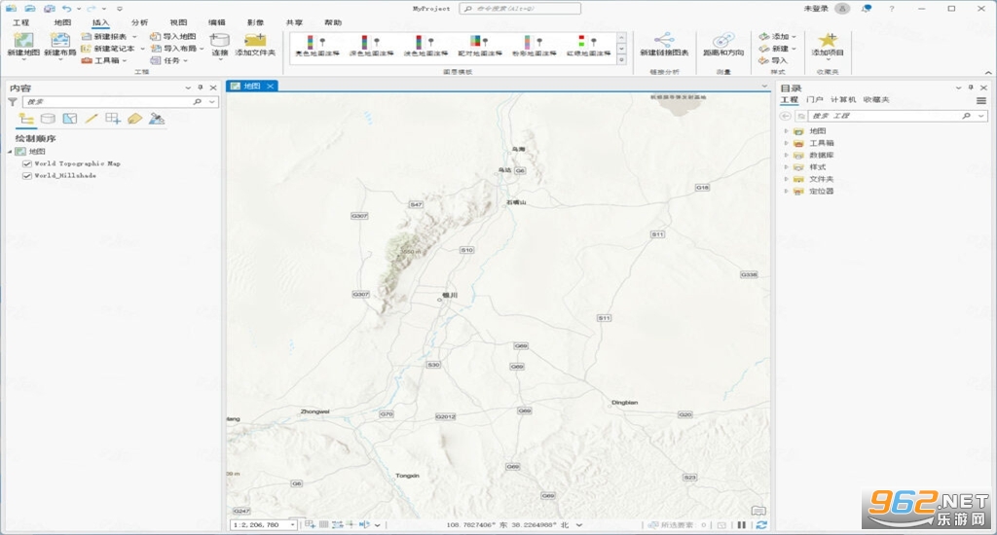The width and height of the screenshot is (997, 535).
Task: Open the 工程 (Project) ribbon tab
Action: 21,22
